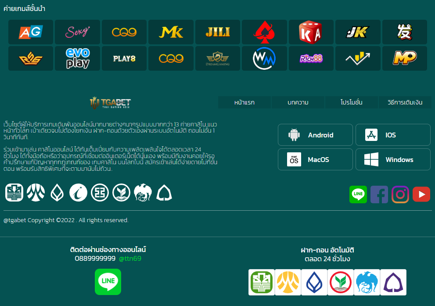Select the Windows download button
This screenshot has height=306, width=435.
393,159
